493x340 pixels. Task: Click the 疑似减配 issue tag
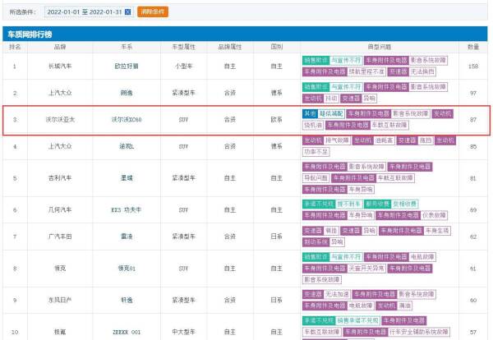point(331,114)
